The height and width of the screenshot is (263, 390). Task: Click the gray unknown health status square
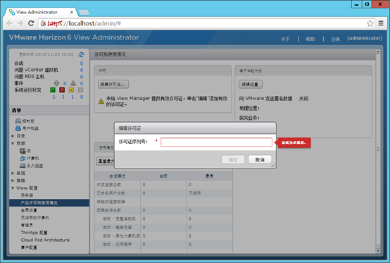80,90
